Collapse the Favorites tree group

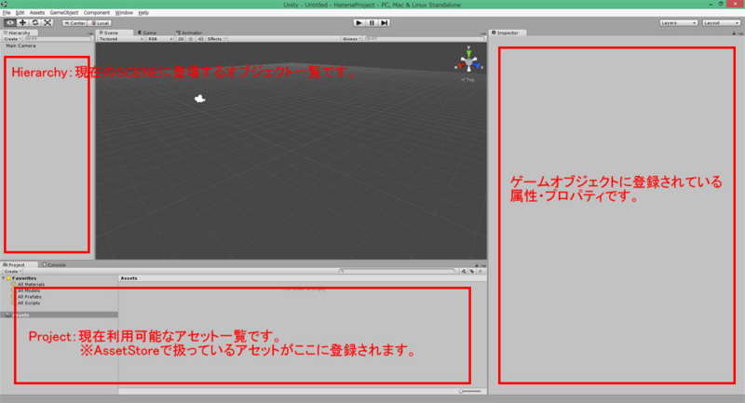(4, 278)
